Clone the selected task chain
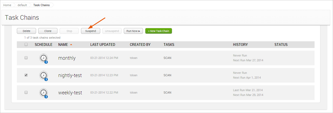Screen dimensions: 333x113 [48, 31]
